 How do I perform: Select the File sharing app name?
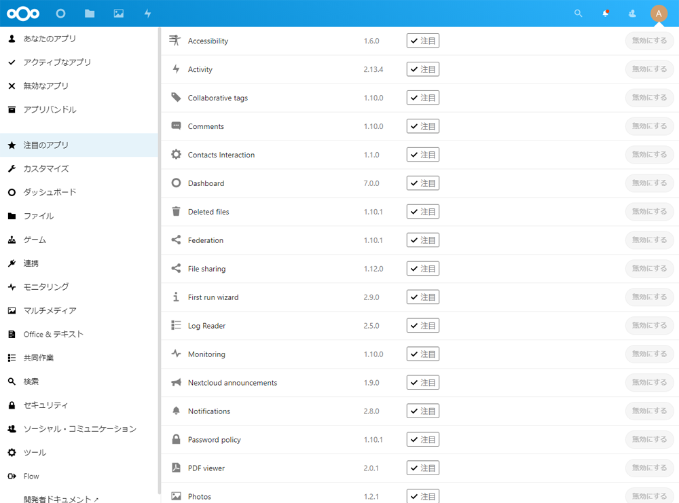tap(206, 269)
